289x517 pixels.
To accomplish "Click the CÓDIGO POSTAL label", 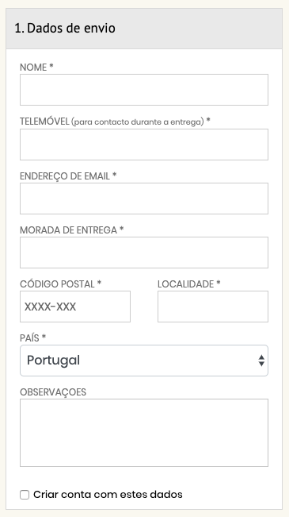I will coord(60,284).
